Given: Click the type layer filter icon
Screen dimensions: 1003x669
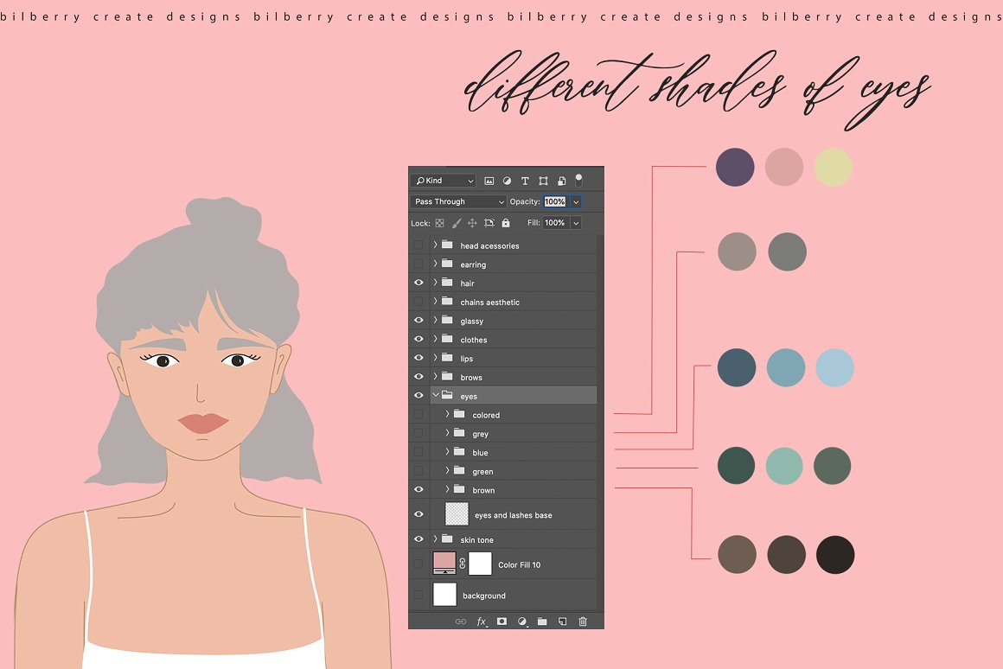Looking at the screenshot, I should point(525,181).
